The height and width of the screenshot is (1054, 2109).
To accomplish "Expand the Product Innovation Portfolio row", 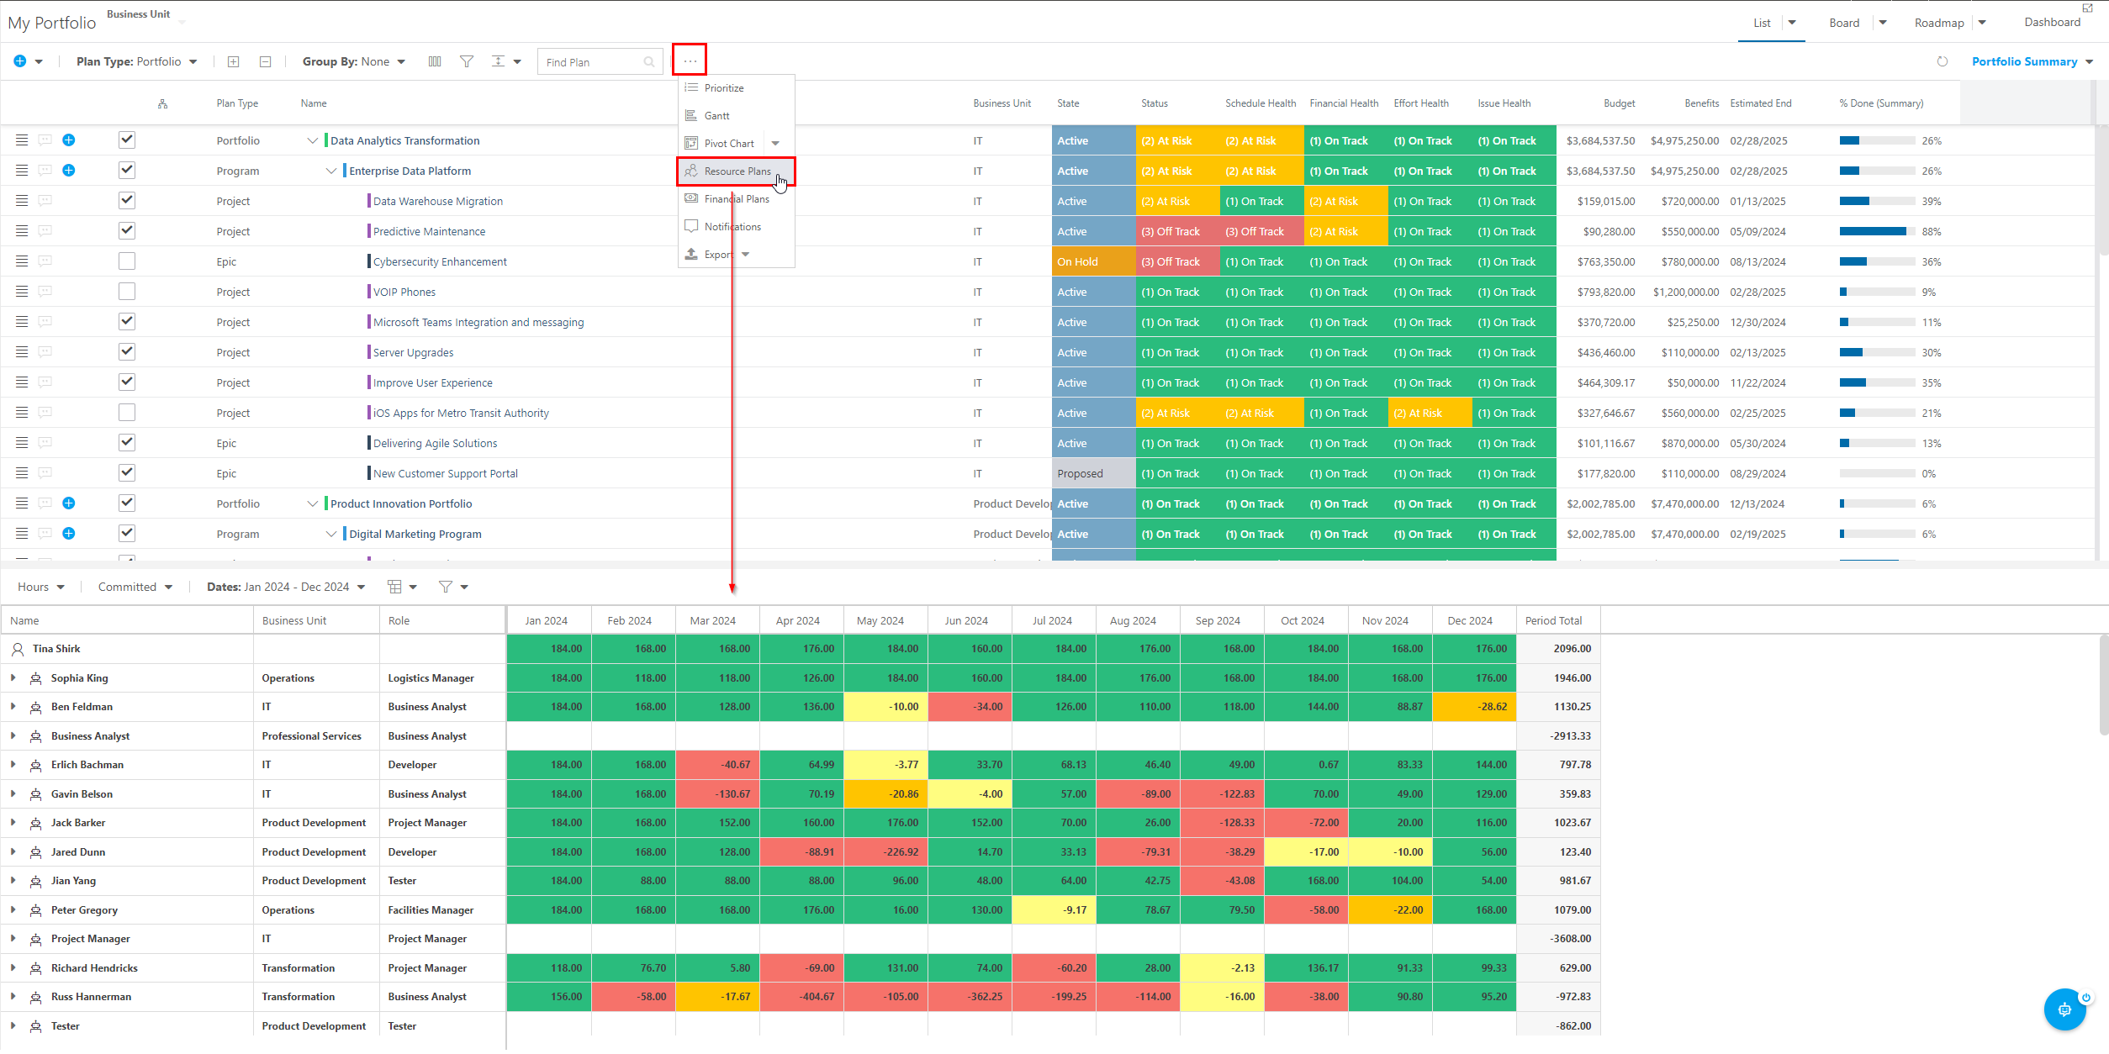I will click(x=312, y=503).
